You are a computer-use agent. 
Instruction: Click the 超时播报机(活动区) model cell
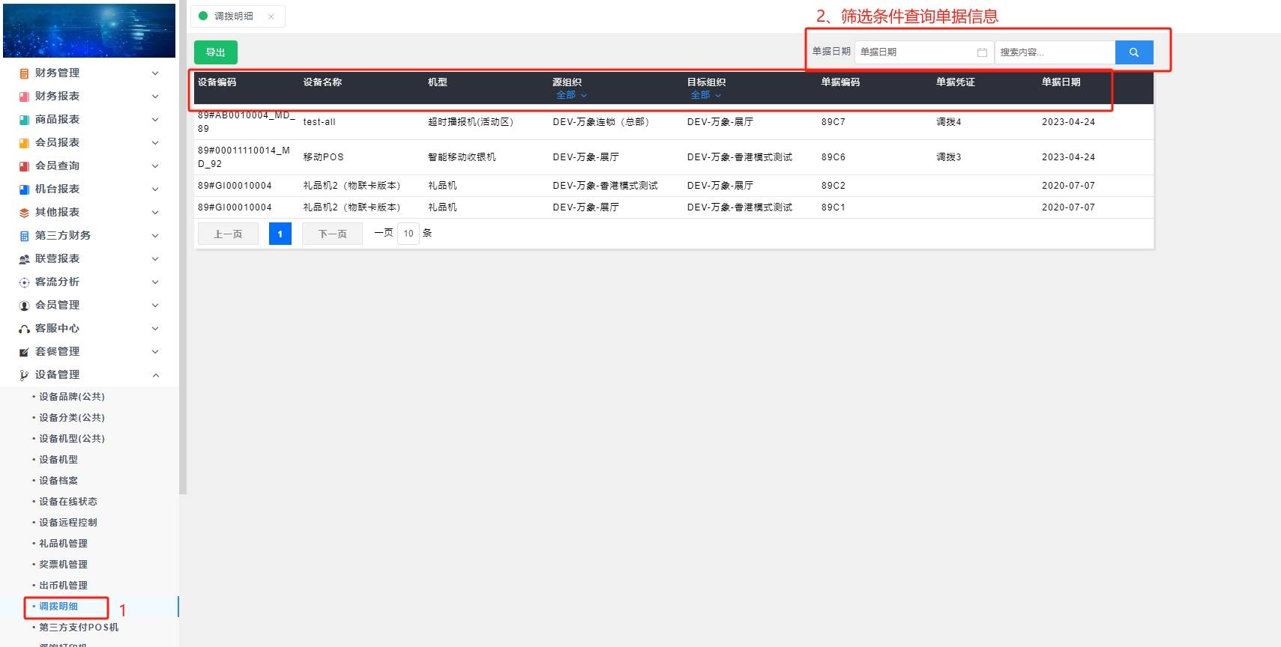(471, 122)
